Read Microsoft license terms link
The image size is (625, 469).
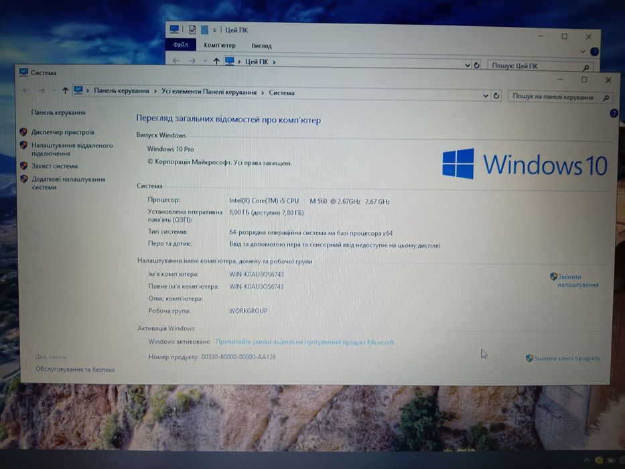click(305, 342)
